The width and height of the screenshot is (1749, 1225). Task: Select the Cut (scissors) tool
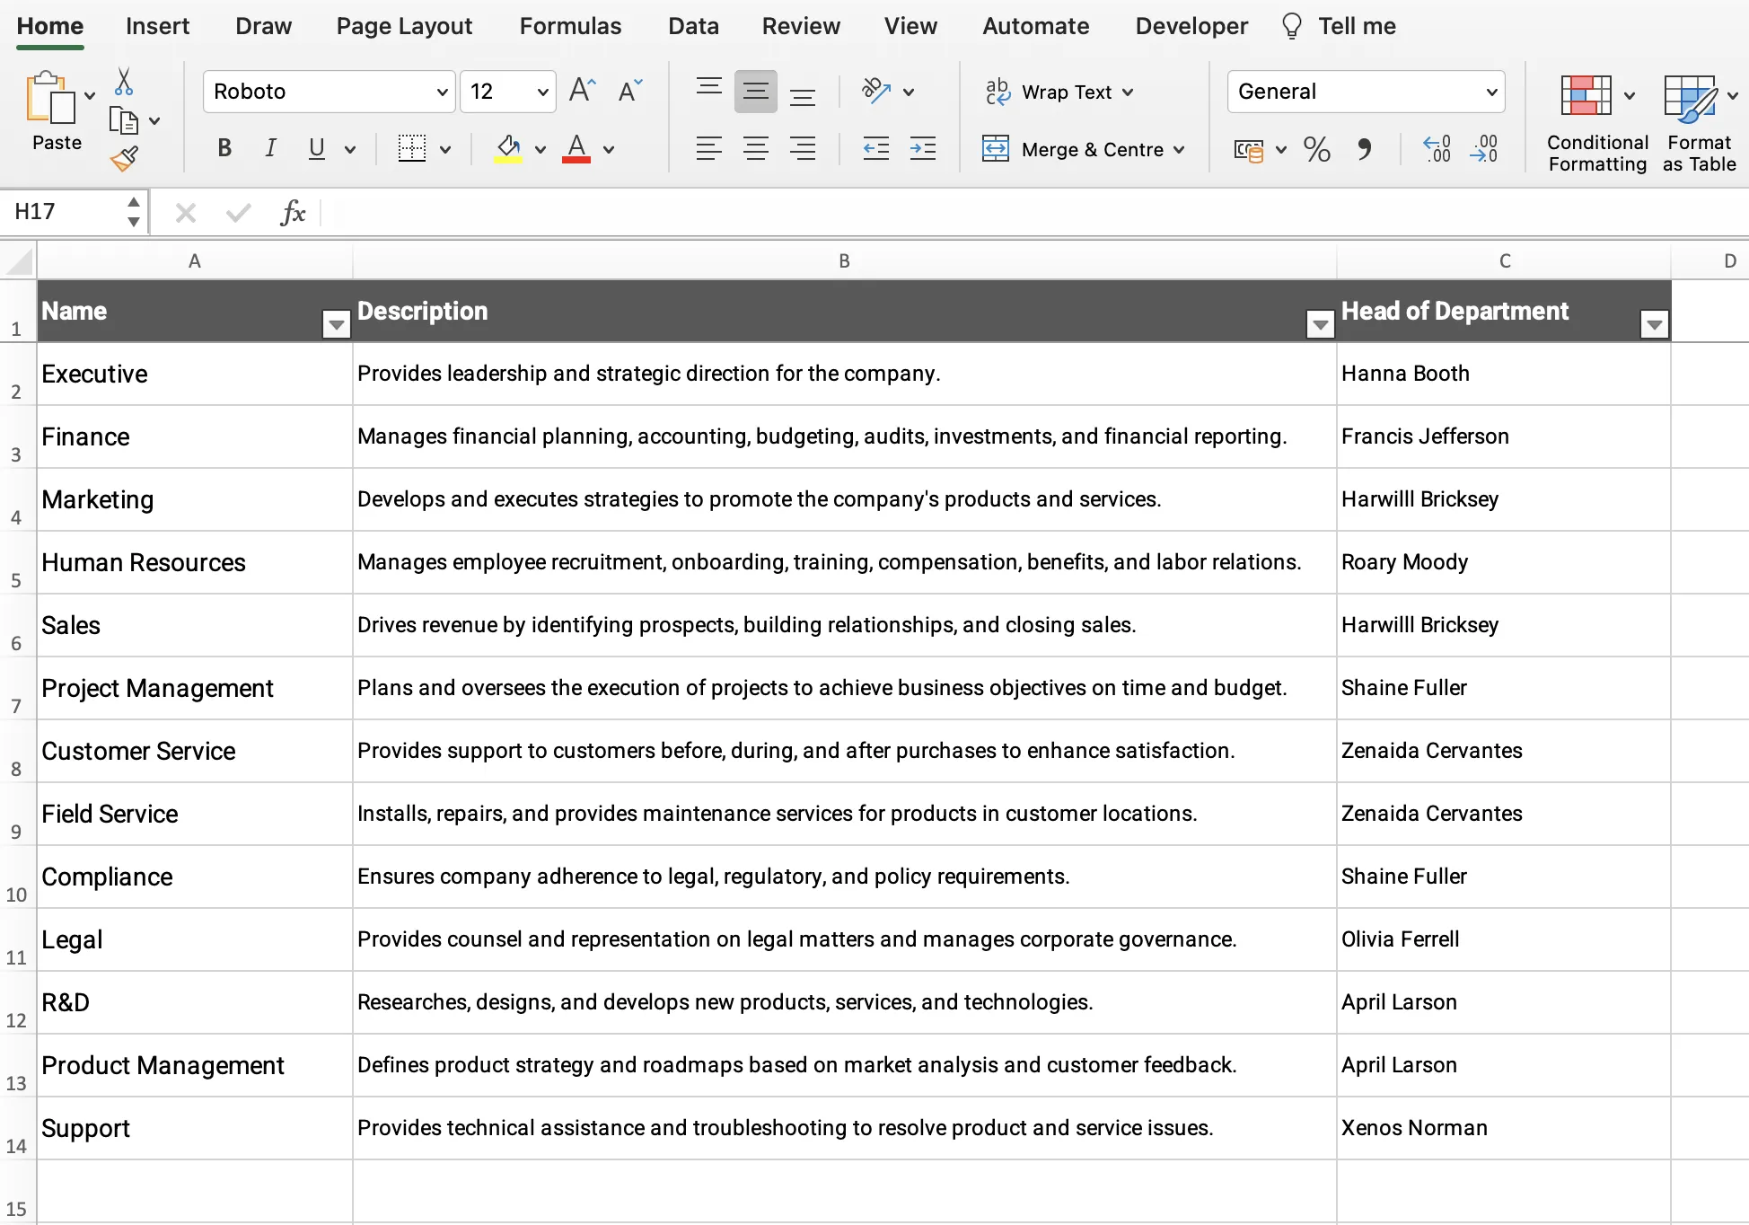pos(124,82)
